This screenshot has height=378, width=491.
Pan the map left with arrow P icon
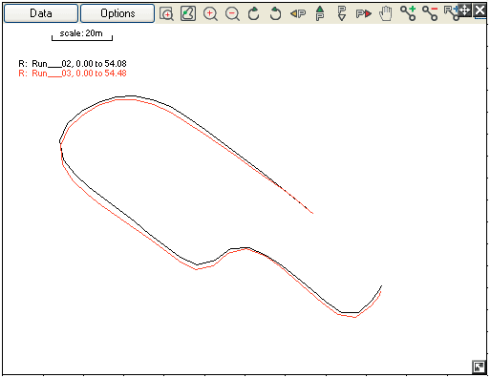[x=298, y=13]
